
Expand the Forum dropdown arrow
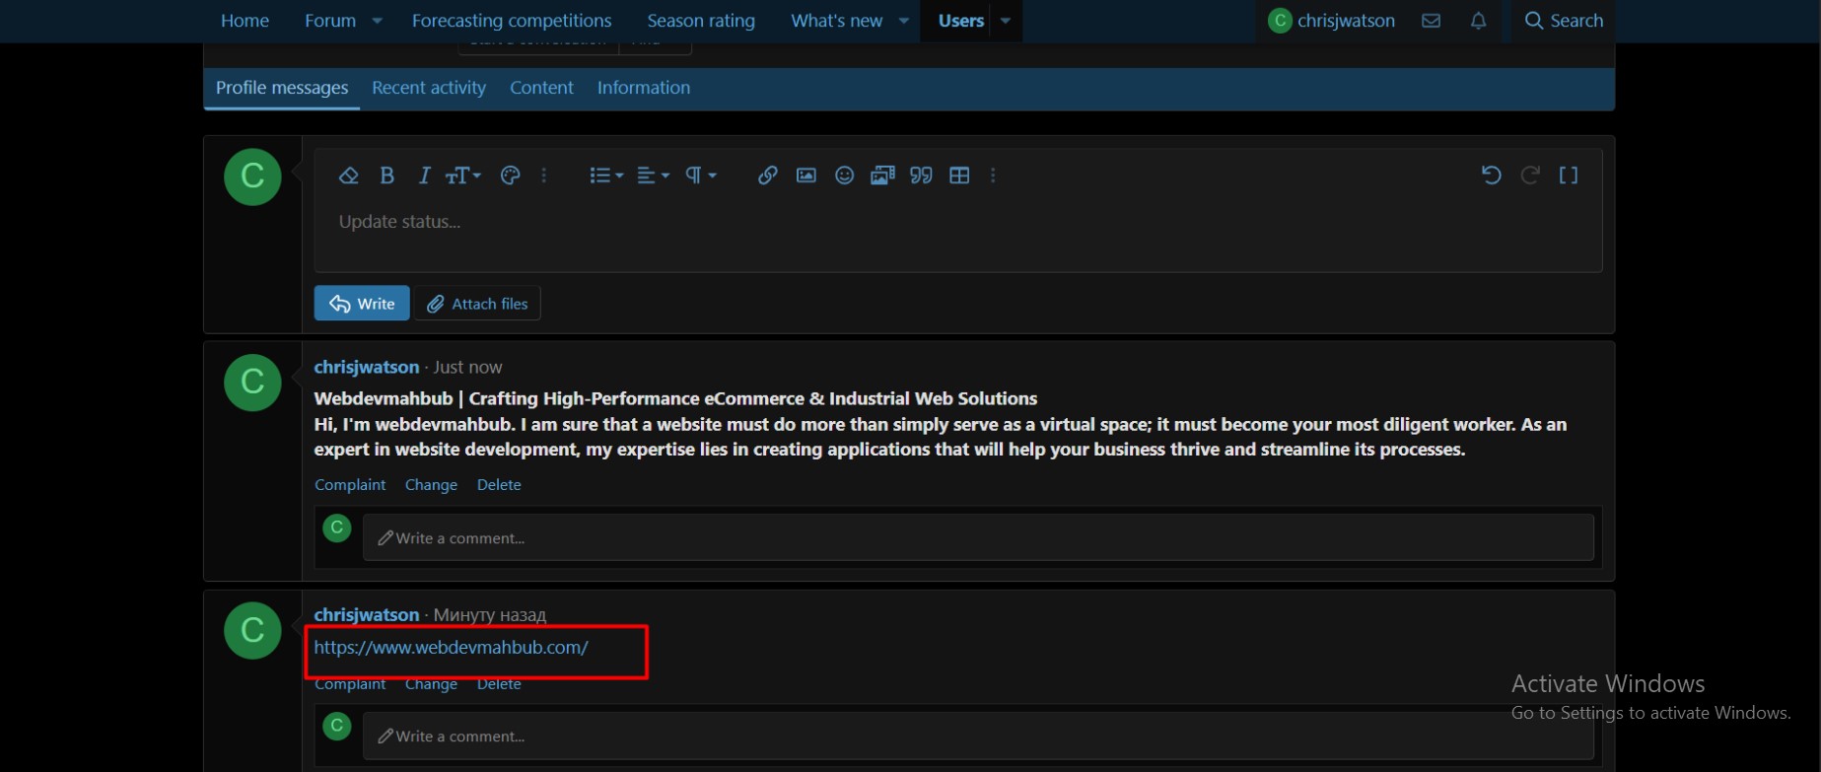377,21
